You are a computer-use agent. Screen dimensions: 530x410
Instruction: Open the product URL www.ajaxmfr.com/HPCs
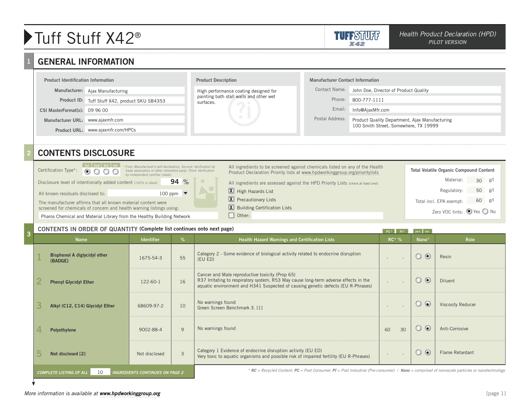point(112,130)
